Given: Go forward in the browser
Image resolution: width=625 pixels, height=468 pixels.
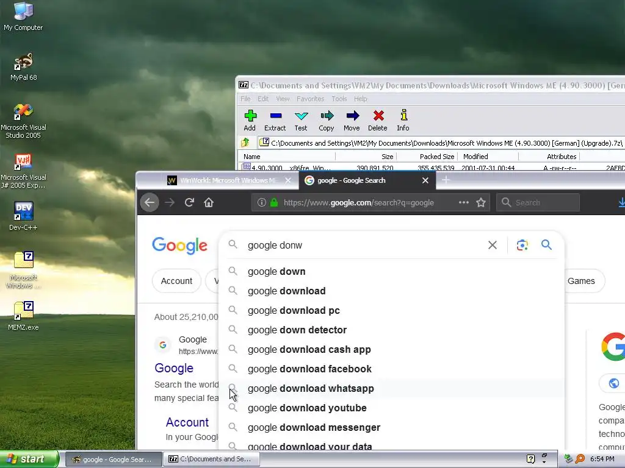Looking at the screenshot, I should click(x=170, y=202).
